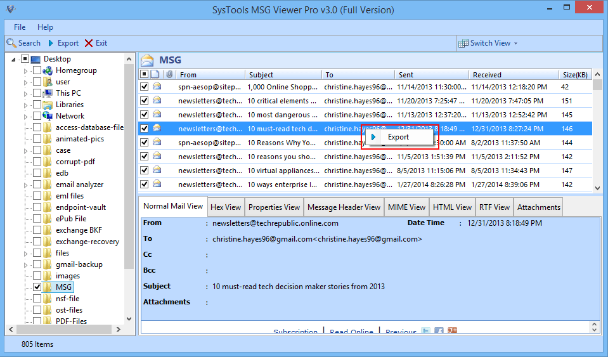
Task: Open the Help menu
Action: pos(45,27)
